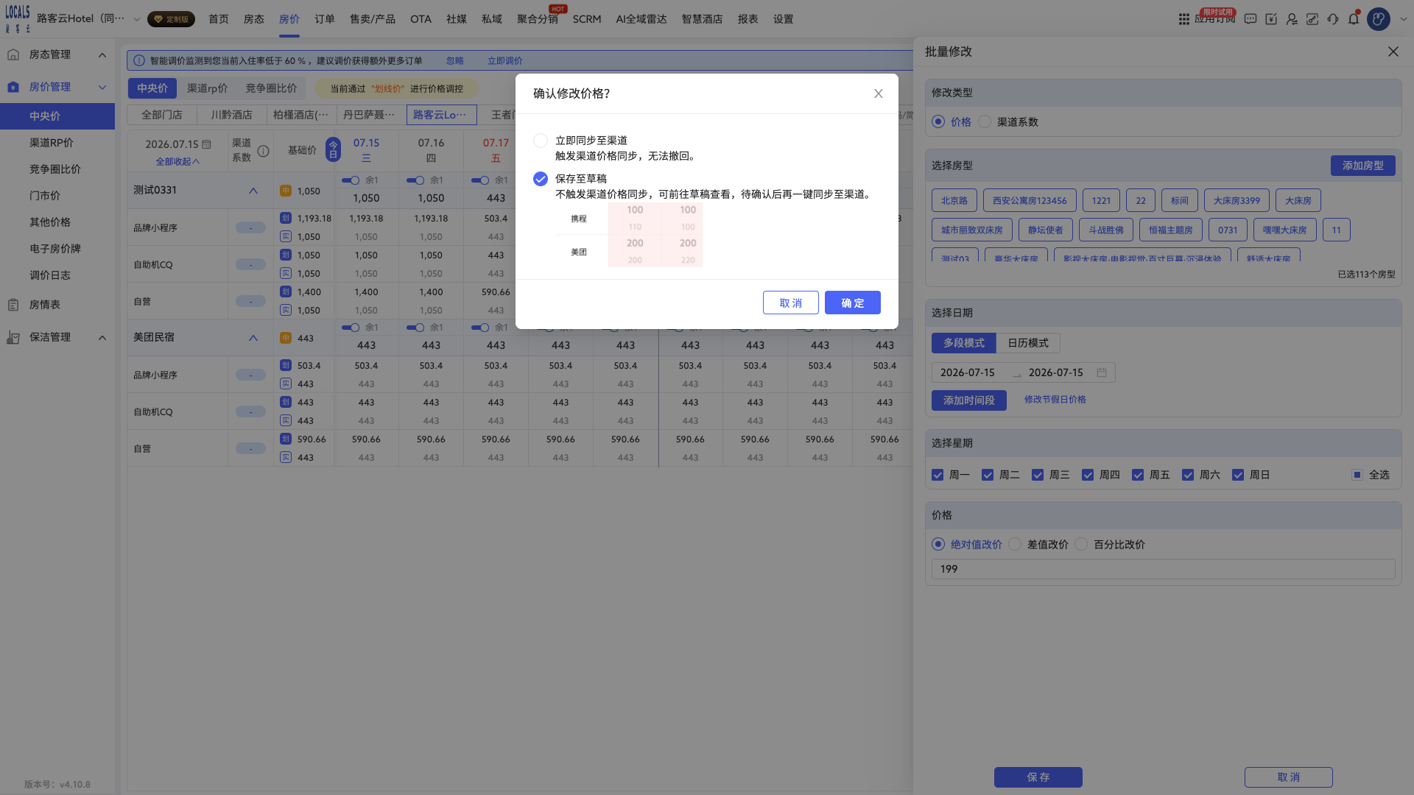Toggle the 全选 checkbox for weekdays
This screenshot has width=1414, height=795.
point(1357,475)
